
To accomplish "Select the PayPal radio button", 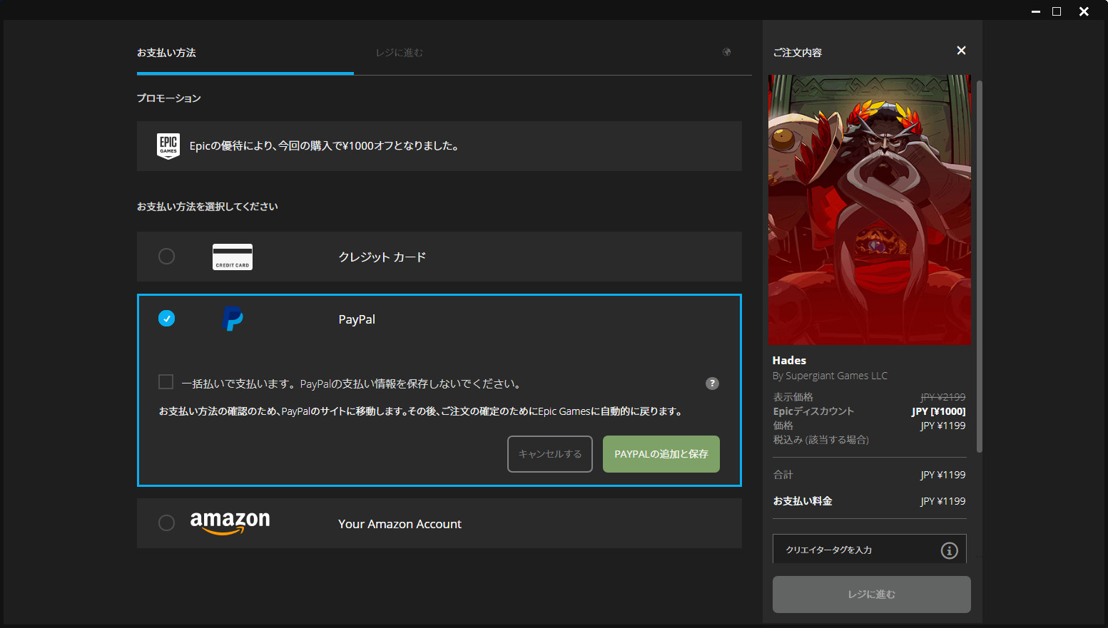I will [166, 319].
